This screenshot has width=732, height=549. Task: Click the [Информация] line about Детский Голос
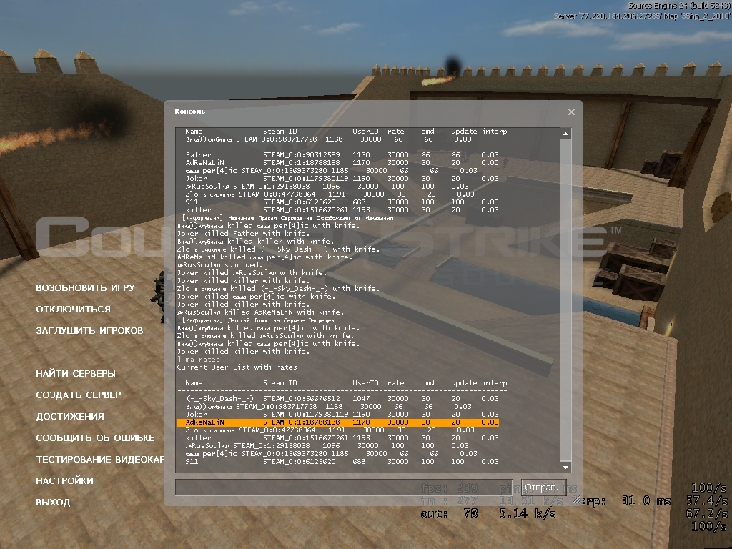258,320
